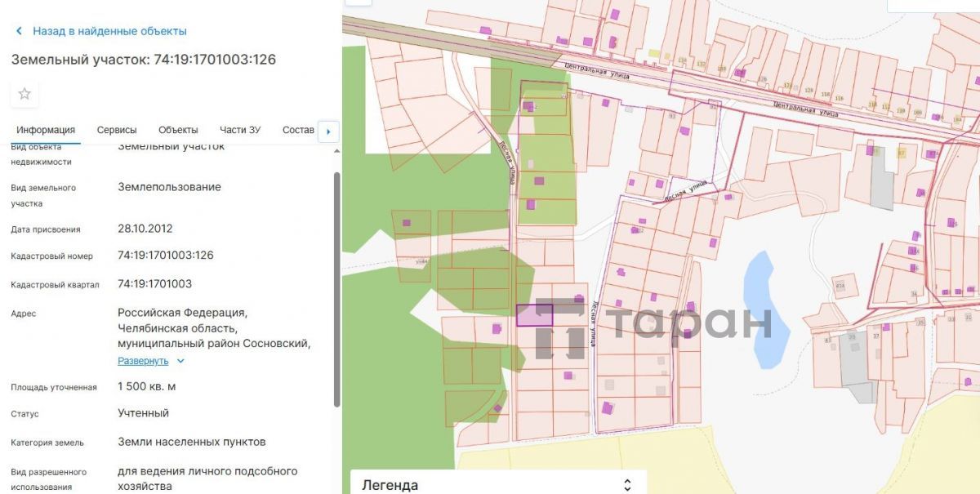Switch to the Сервисы tab
The width and height of the screenshot is (980, 494).
pos(117,130)
